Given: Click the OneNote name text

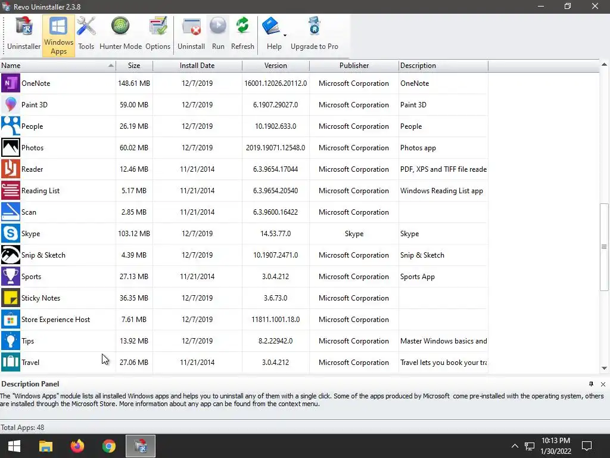Looking at the screenshot, I should pos(36,83).
